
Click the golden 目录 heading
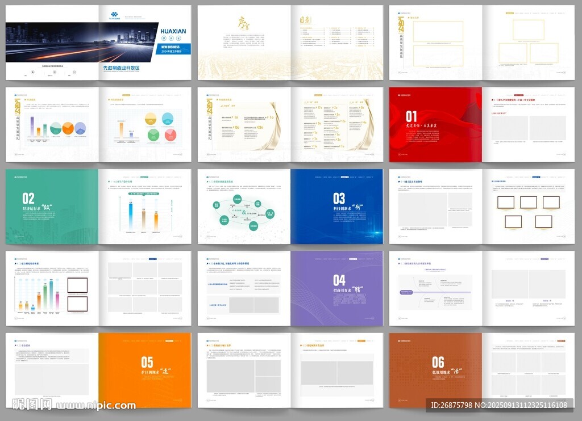tap(305, 20)
